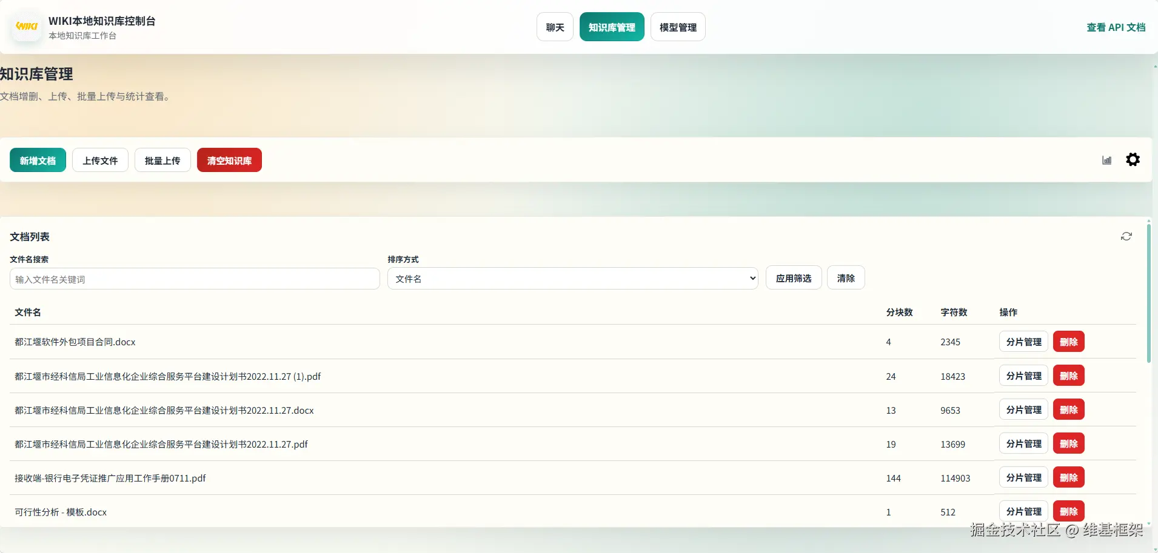Click the 文档列表 heading
The image size is (1158, 553).
pyautogui.click(x=30, y=236)
